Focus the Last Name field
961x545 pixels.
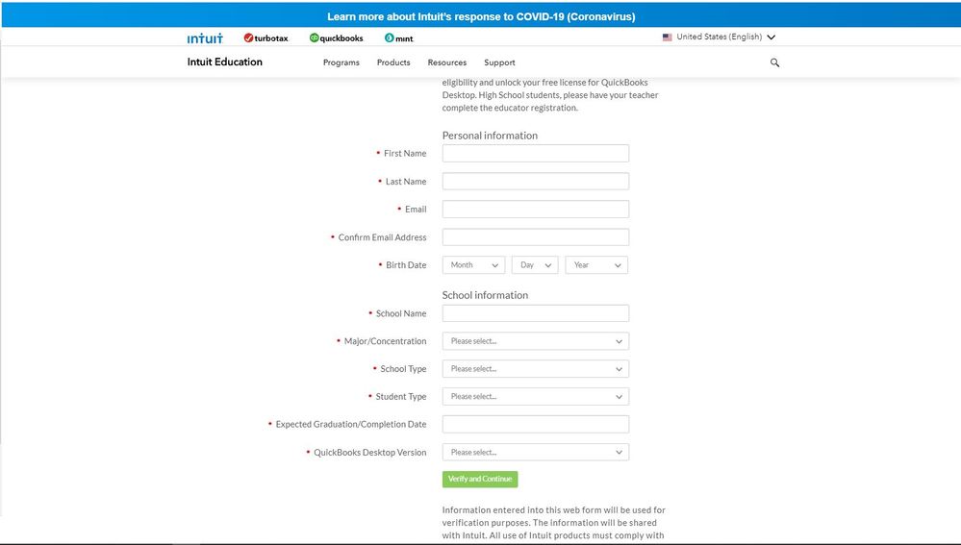tap(536, 182)
